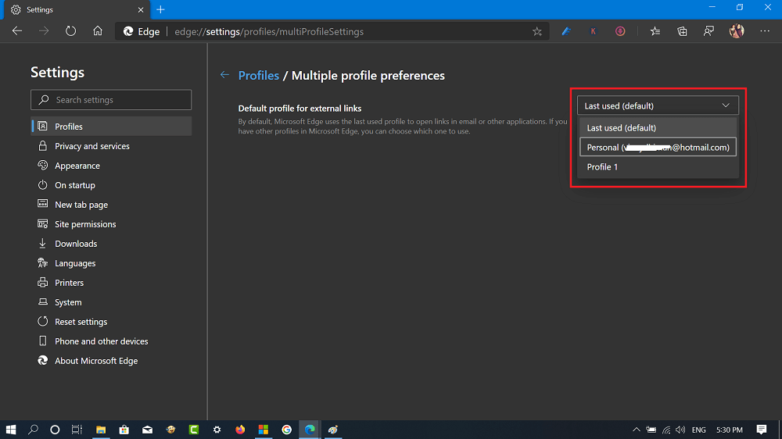The width and height of the screenshot is (782, 439).
Task: Open Task View on taskbar
Action: coord(77,430)
